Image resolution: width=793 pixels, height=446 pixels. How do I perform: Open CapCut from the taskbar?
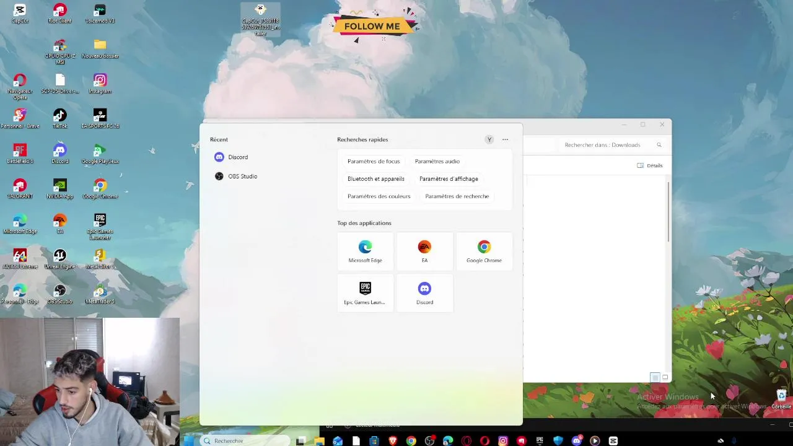click(x=613, y=440)
